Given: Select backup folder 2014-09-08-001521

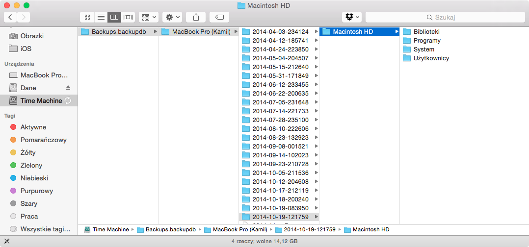Looking at the screenshot, I should 279,146.
